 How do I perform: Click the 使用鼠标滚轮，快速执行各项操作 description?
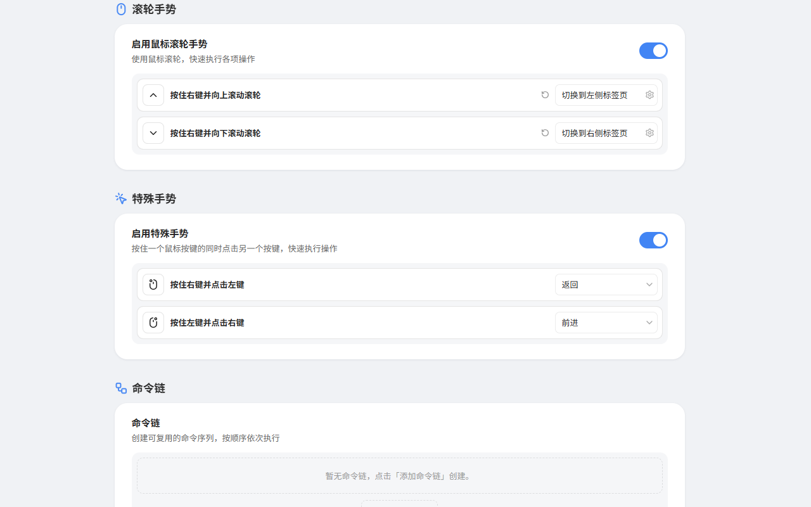(193, 59)
